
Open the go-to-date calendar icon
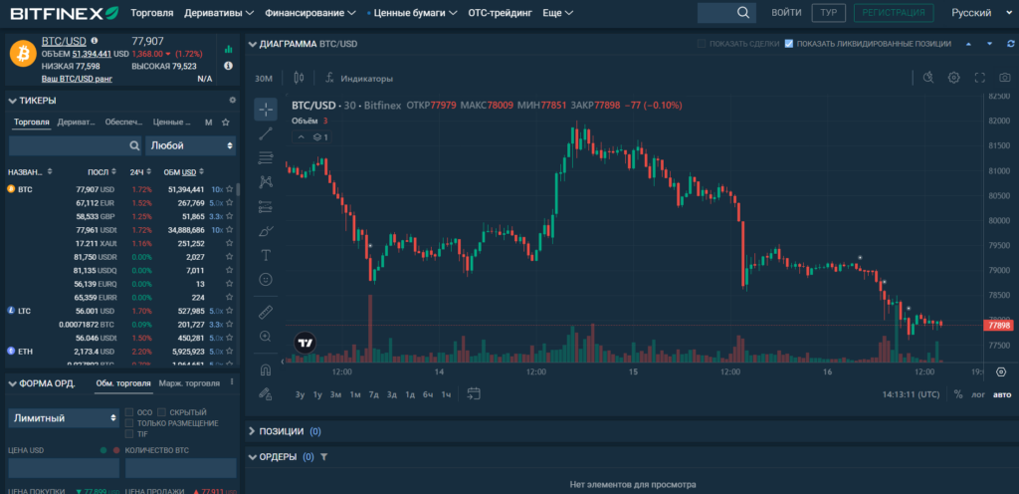click(x=474, y=393)
